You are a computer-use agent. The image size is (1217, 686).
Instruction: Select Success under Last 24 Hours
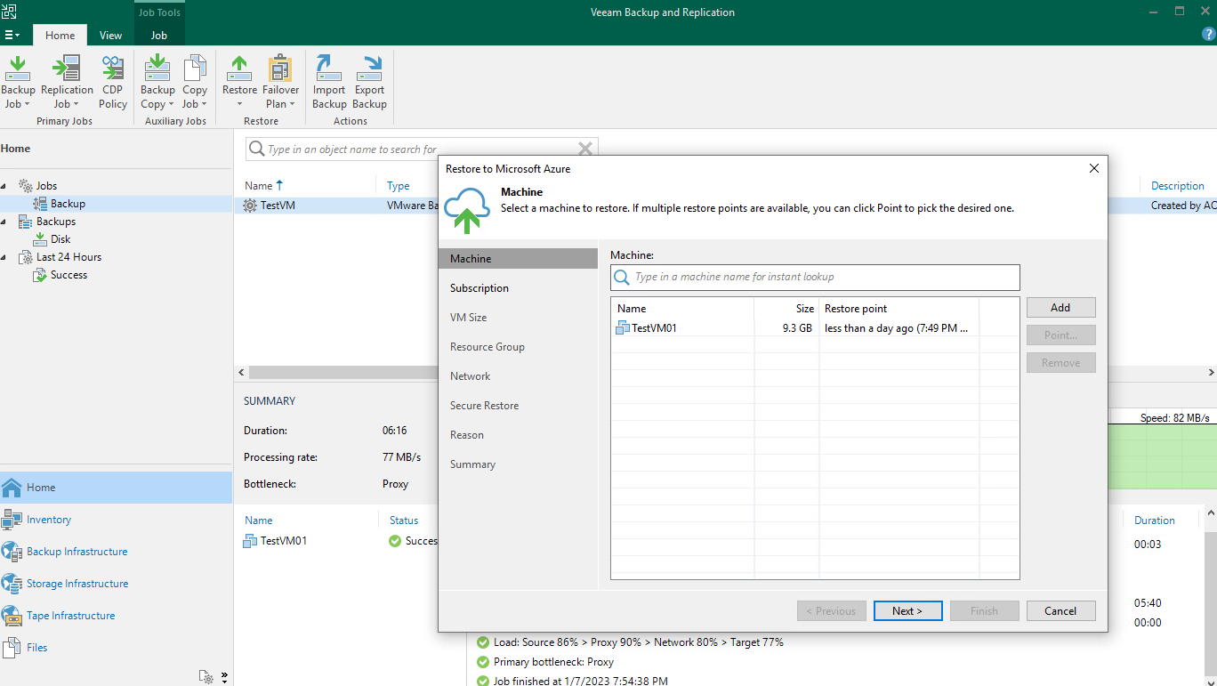coord(69,275)
